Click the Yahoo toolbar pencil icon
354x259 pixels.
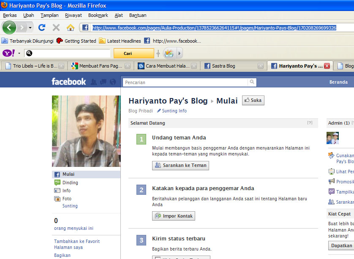point(169,53)
